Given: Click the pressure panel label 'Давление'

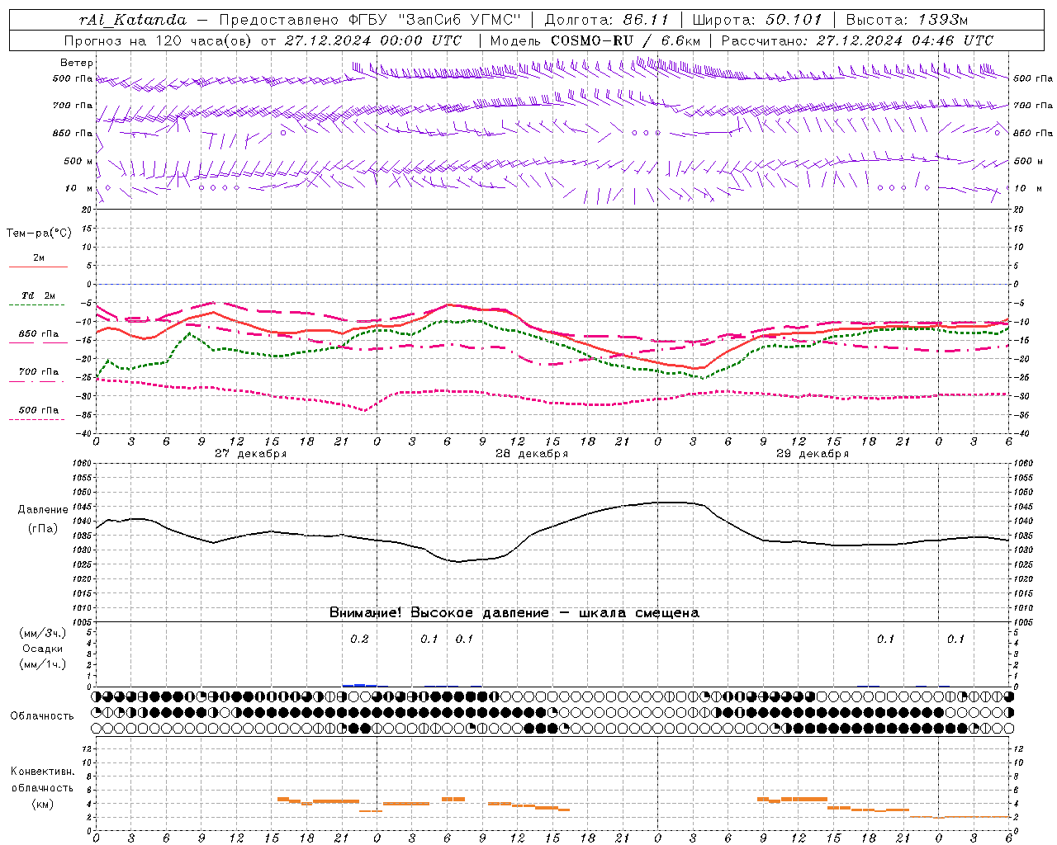Looking at the screenshot, I should (x=43, y=510).
